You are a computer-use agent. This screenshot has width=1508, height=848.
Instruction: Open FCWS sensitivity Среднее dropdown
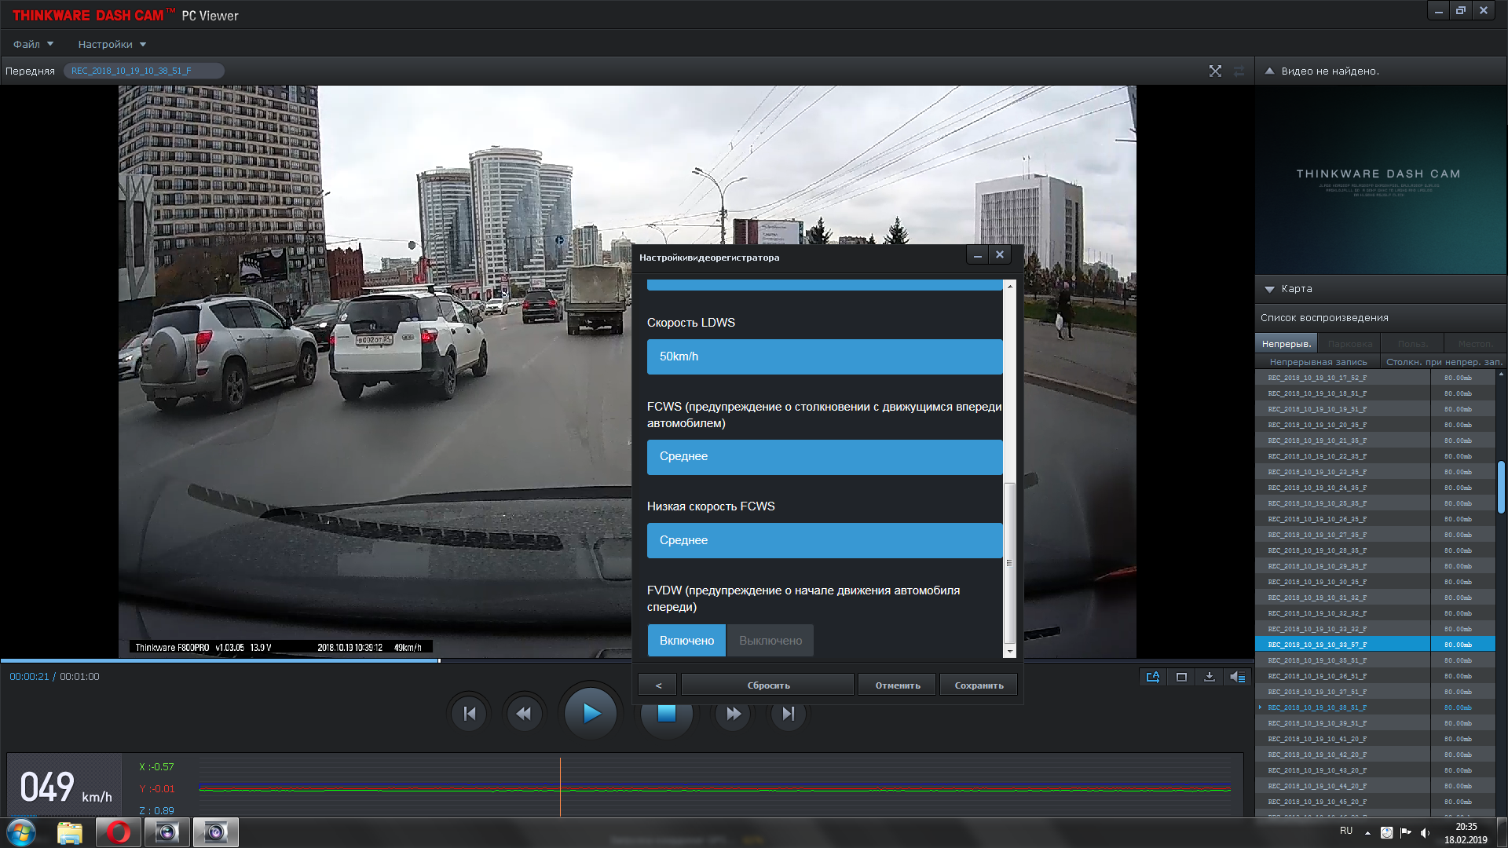click(x=824, y=456)
